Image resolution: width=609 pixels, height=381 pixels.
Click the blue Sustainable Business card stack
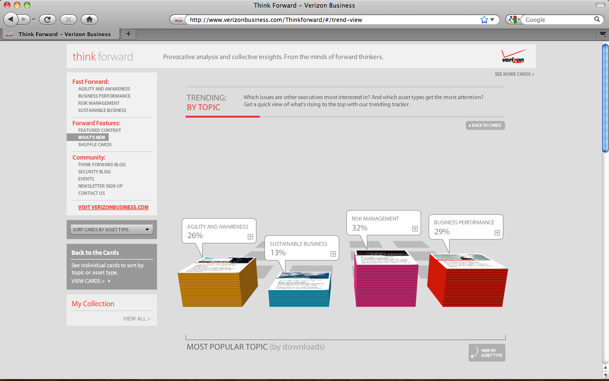click(300, 289)
